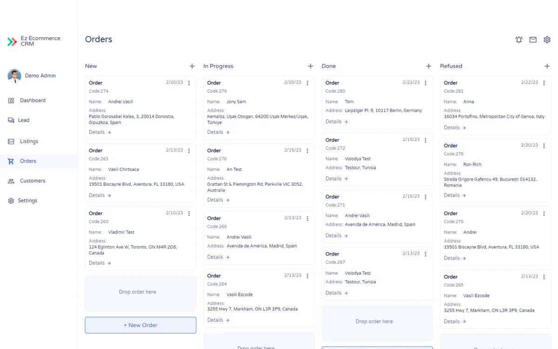This screenshot has height=349, width=558.
Task: Open Details of order Code:266
Action: click(x=219, y=257)
